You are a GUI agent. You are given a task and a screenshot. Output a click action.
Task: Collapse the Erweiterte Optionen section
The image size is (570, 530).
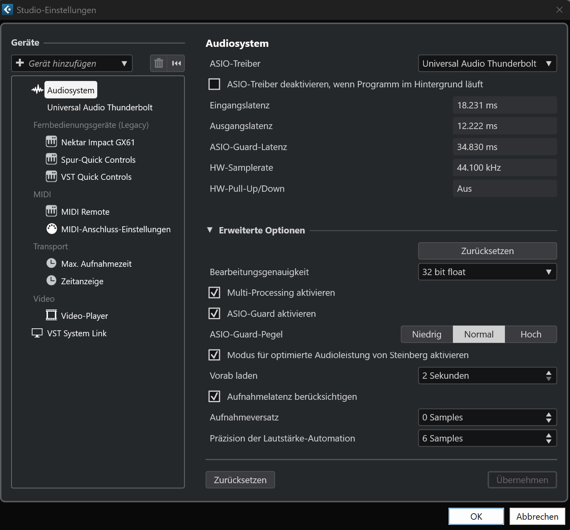(x=210, y=230)
